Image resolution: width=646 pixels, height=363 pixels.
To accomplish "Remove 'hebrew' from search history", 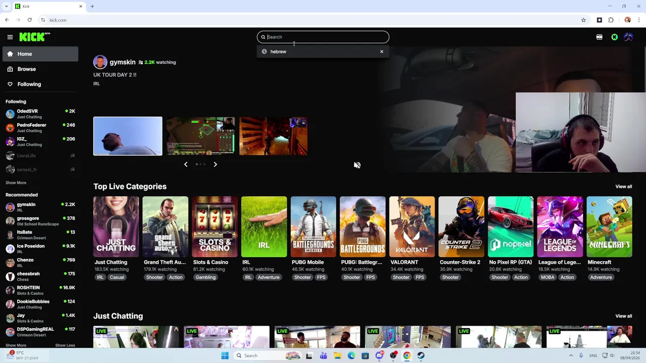I will (382, 51).
